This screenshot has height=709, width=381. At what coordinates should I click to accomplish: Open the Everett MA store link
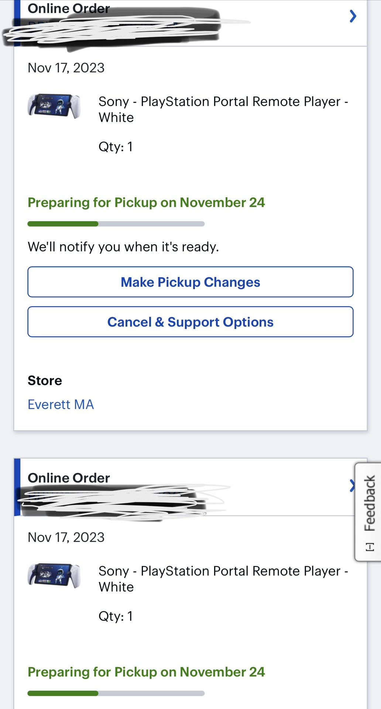pyautogui.click(x=61, y=405)
